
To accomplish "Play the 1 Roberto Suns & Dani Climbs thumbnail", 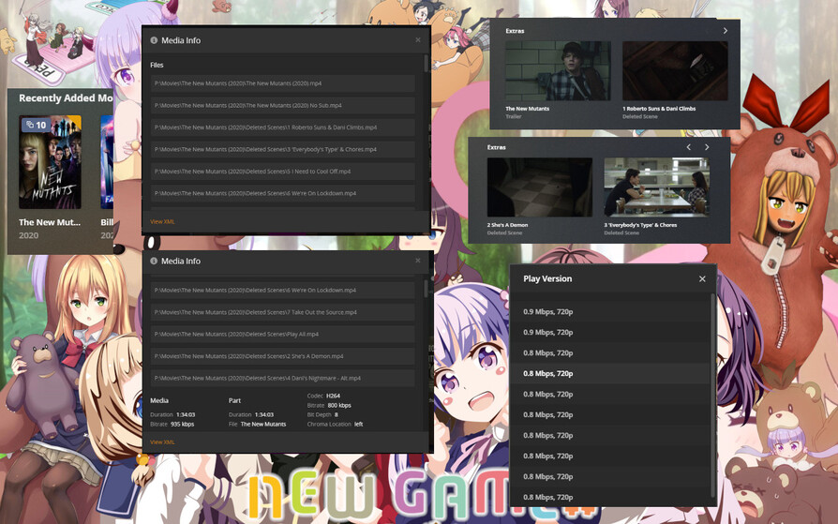I will click(x=675, y=70).
